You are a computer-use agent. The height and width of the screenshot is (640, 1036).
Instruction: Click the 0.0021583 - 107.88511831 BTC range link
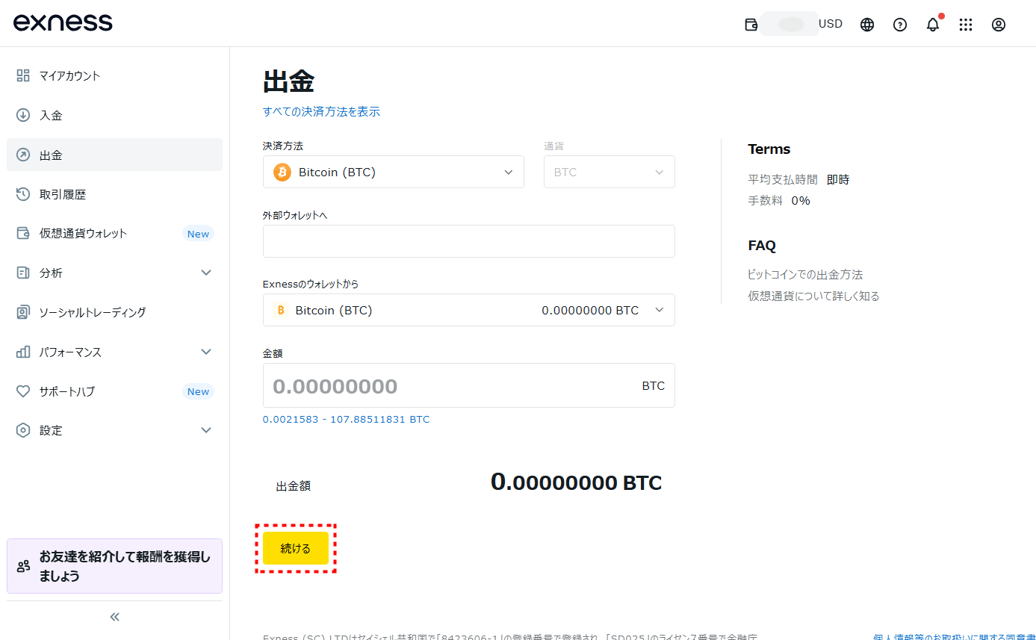pos(347,419)
